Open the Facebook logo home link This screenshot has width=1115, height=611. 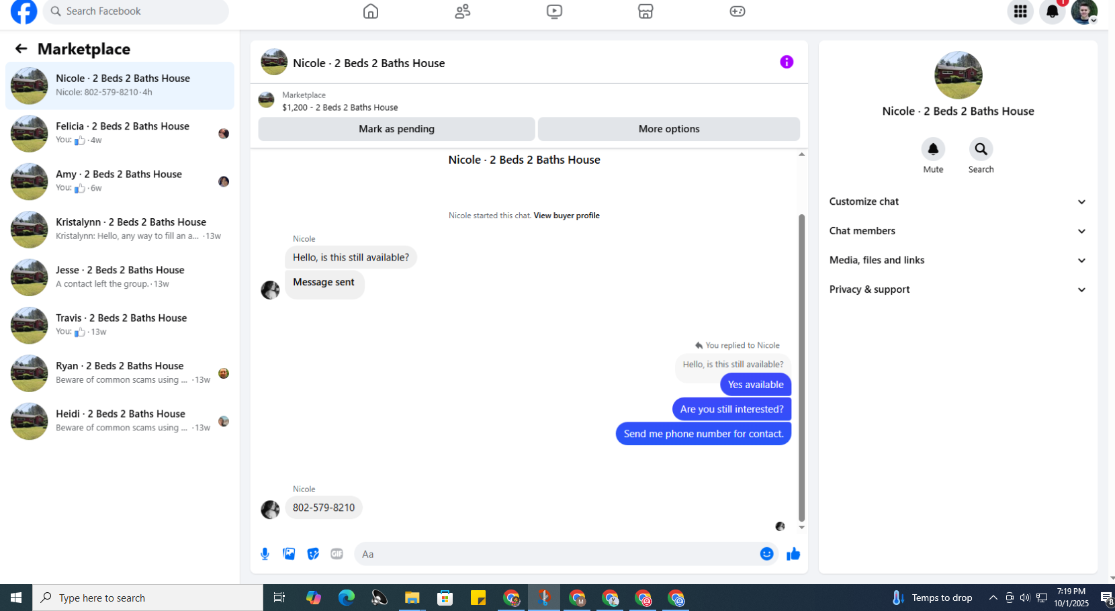pyautogui.click(x=24, y=11)
